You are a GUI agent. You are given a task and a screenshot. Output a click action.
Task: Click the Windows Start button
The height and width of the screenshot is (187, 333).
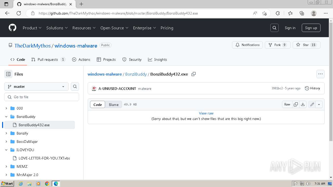coord(7,184)
